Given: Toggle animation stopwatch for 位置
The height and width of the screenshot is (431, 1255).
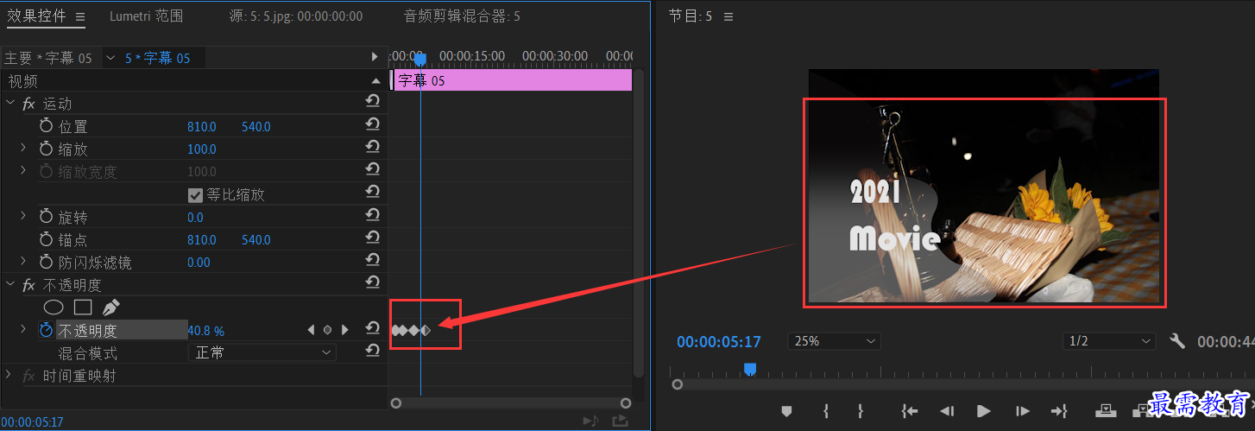Looking at the screenshot, I should coord(47,126).
